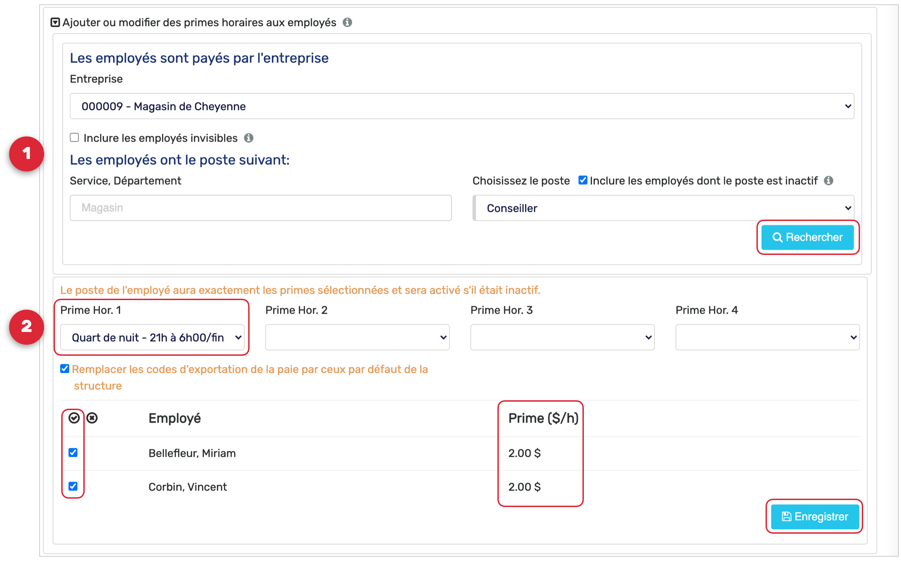Click the Enregistrer button

tap(815, 517)
